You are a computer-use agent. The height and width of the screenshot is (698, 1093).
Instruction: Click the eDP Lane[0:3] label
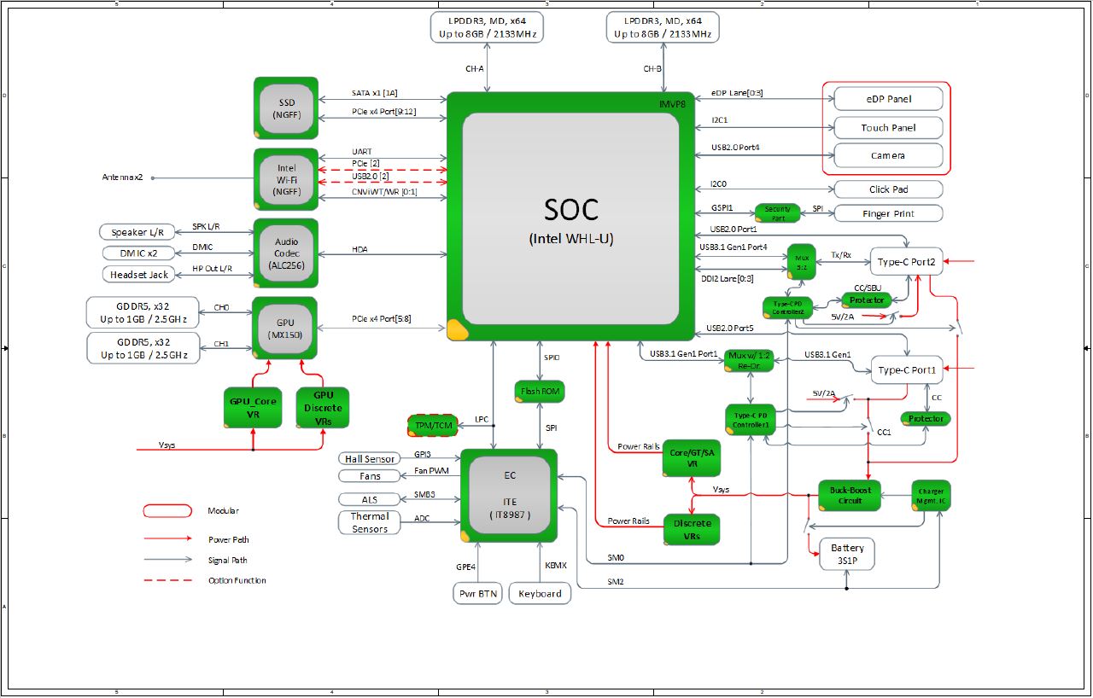tap(737, 94)
